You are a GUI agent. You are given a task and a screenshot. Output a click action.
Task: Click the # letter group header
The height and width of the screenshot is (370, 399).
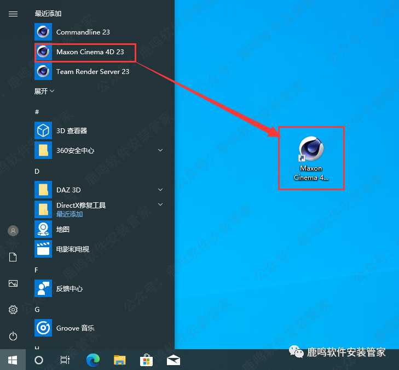click(x=37, y=112)
